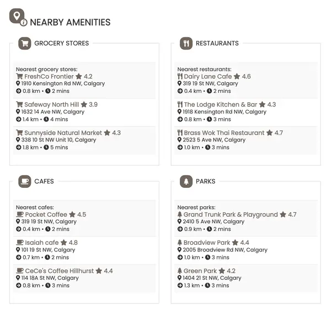Viewport: 331px width, 315px height.
Task: Click star rating icon beside FreshCo Frontier
Action: pos(79,76)
